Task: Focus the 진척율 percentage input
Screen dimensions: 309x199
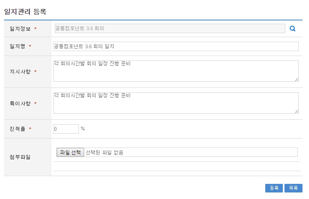Action: (66, 129)
